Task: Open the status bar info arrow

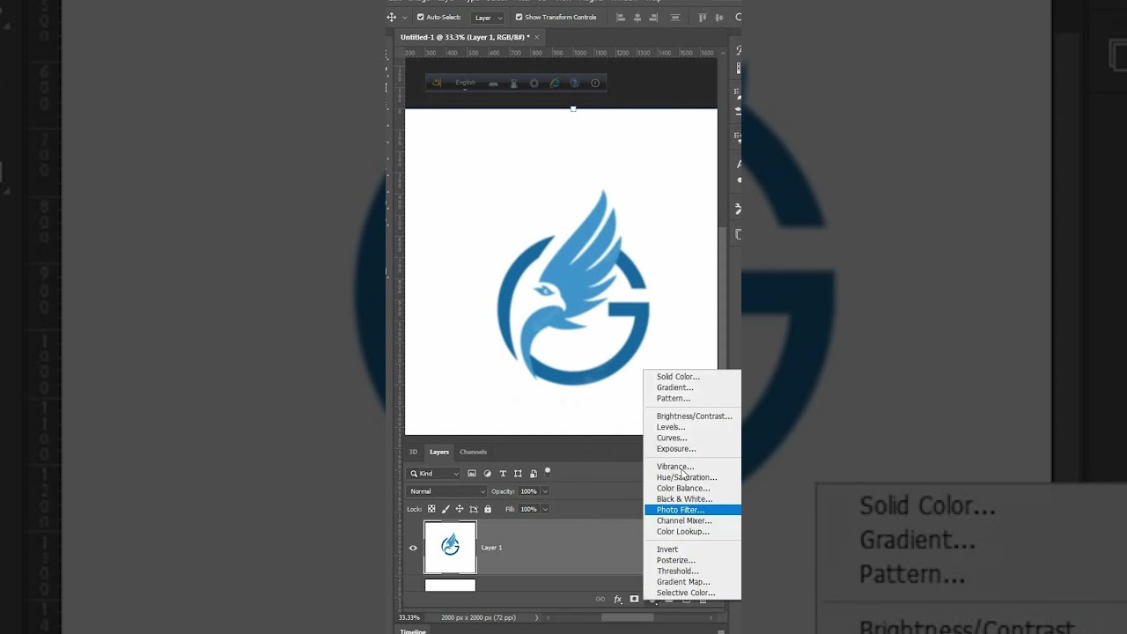Action: [536, 617]
